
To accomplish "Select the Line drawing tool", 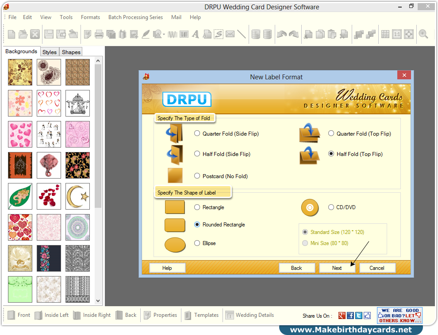I will pos(242,34).
